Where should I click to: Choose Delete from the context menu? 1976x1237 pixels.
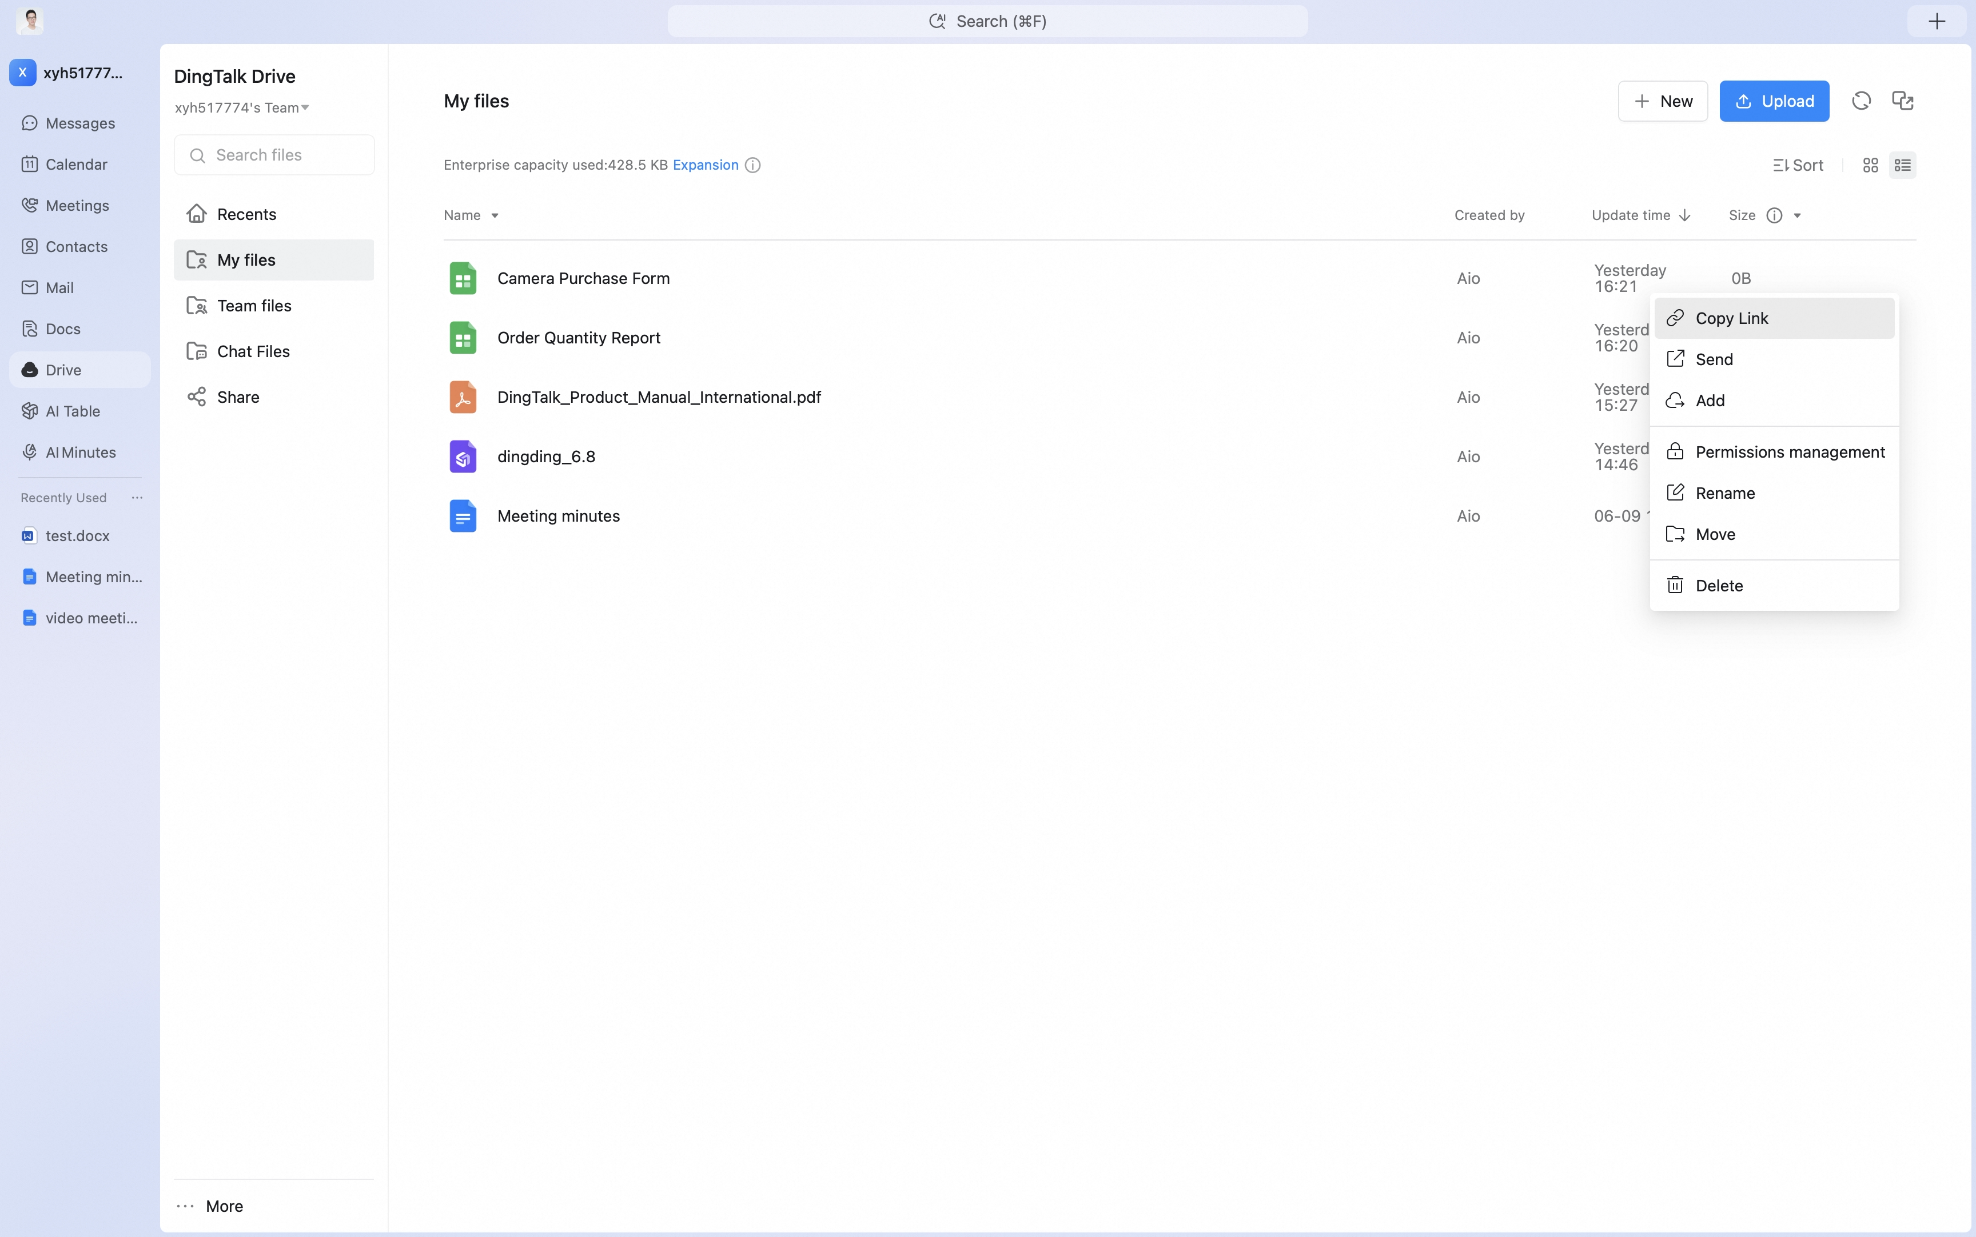click(x=1774, y=585)
